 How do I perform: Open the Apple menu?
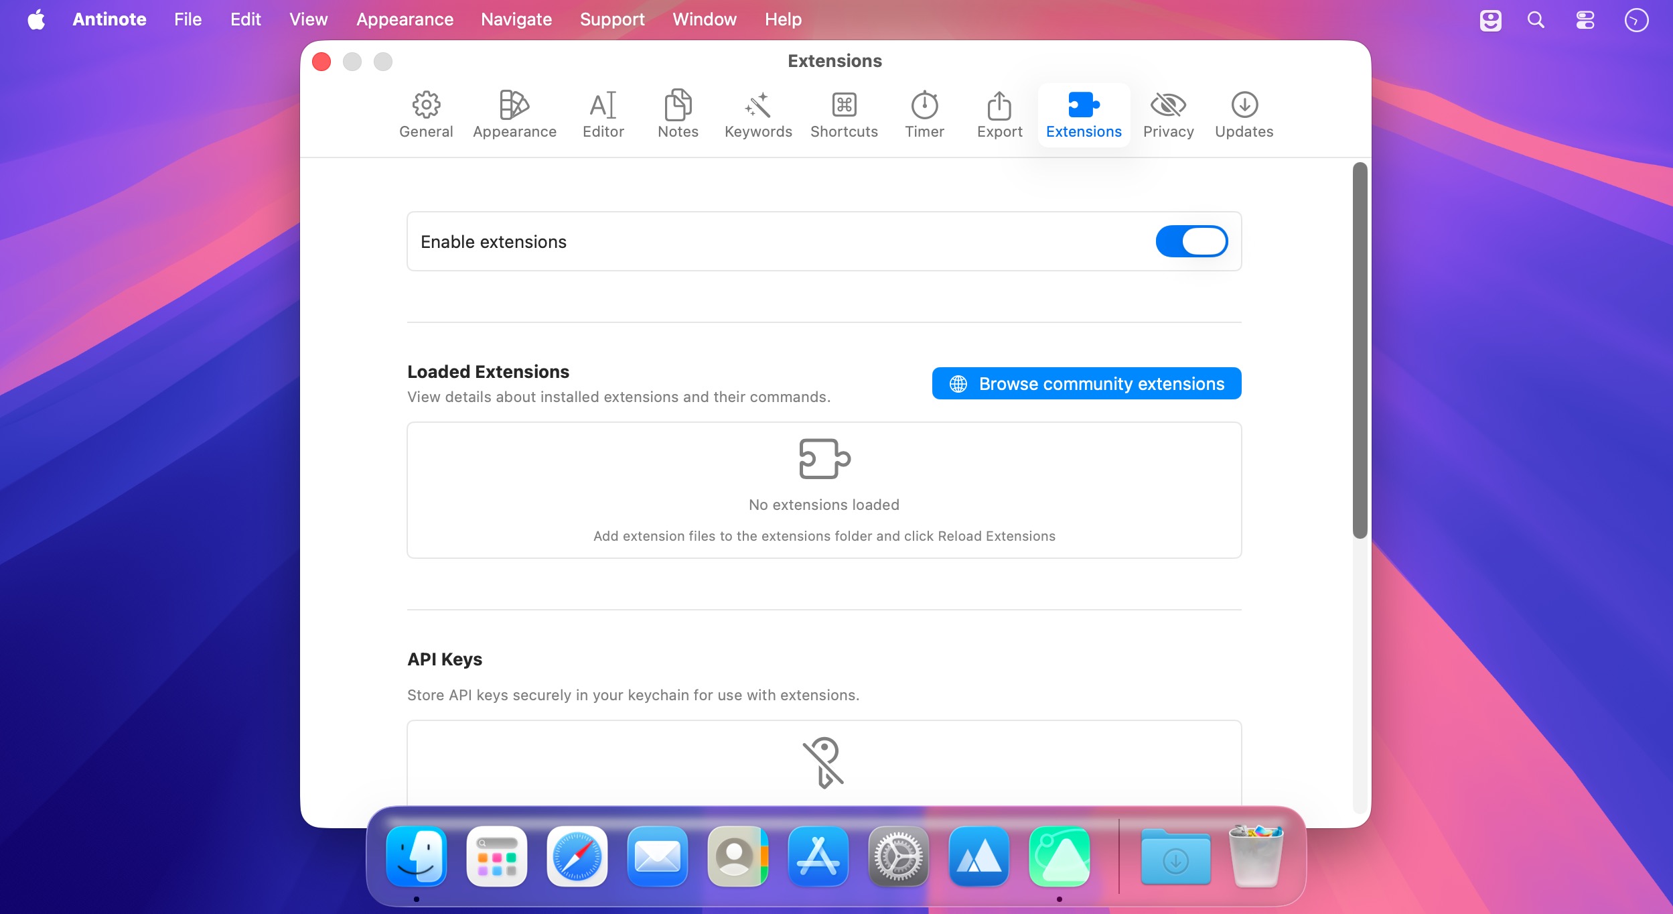tap(37, 19)
